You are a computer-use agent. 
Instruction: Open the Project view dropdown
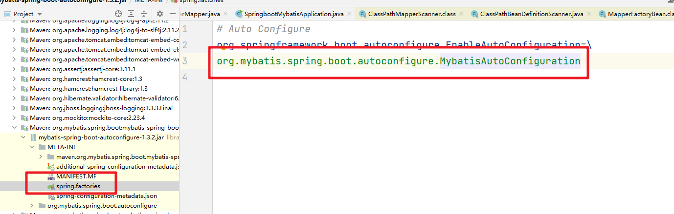[23, 14]
